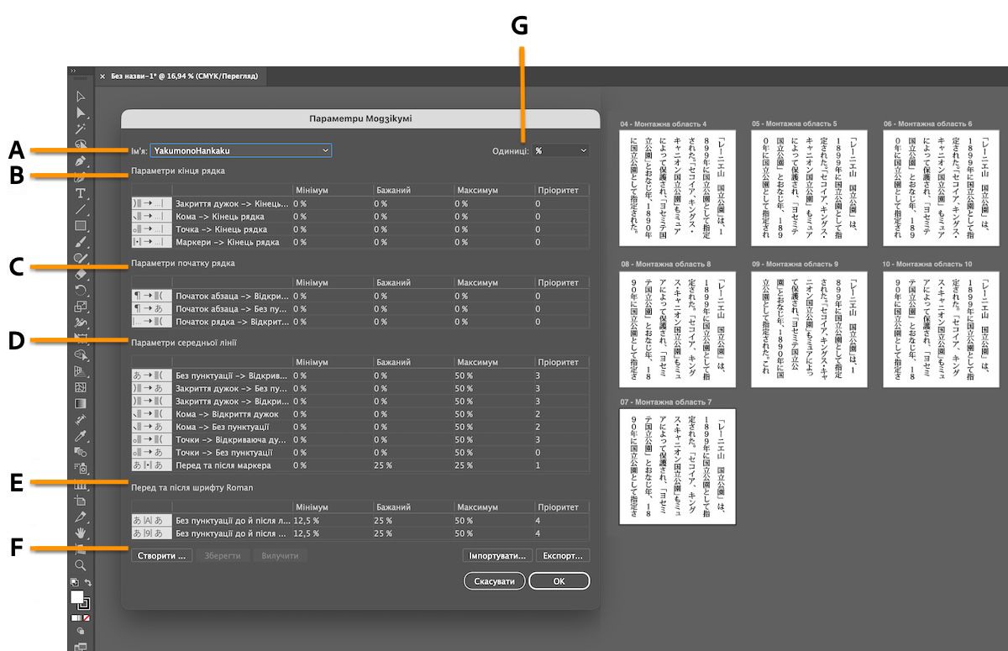The image size is (1008, 651).
Task: Select the Mesh tool
Action: tap(81, 387)
